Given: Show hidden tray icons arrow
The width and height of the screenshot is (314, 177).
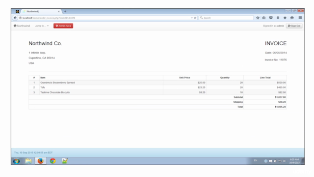Looking at the screenshot, I should coord(261,161).
